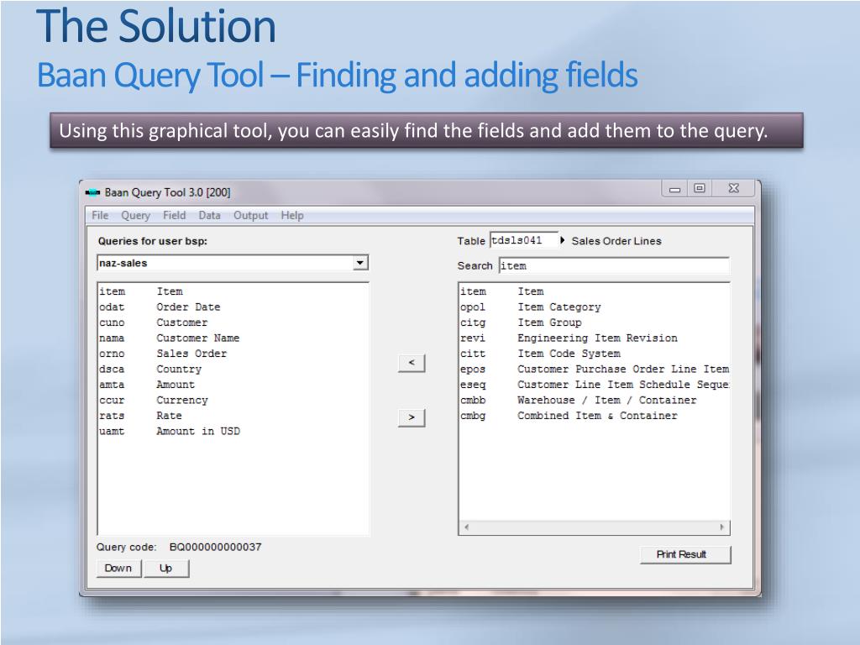Viewport: 860px width, 645px height.
Task: Select the rats Rate field
Action: point(233,416)
